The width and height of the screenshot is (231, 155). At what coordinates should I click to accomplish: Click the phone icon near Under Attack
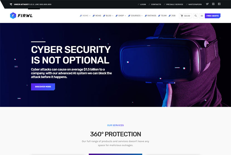coord(11,4)
